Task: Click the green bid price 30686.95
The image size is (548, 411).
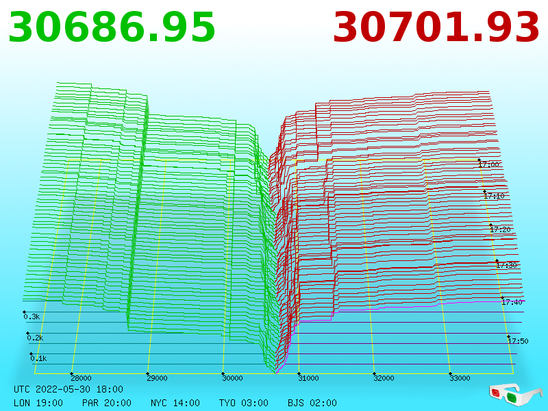Action: coord(112,27)
